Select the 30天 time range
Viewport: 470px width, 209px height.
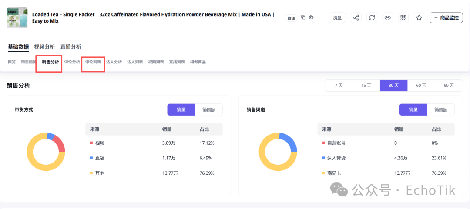point(393,85)
